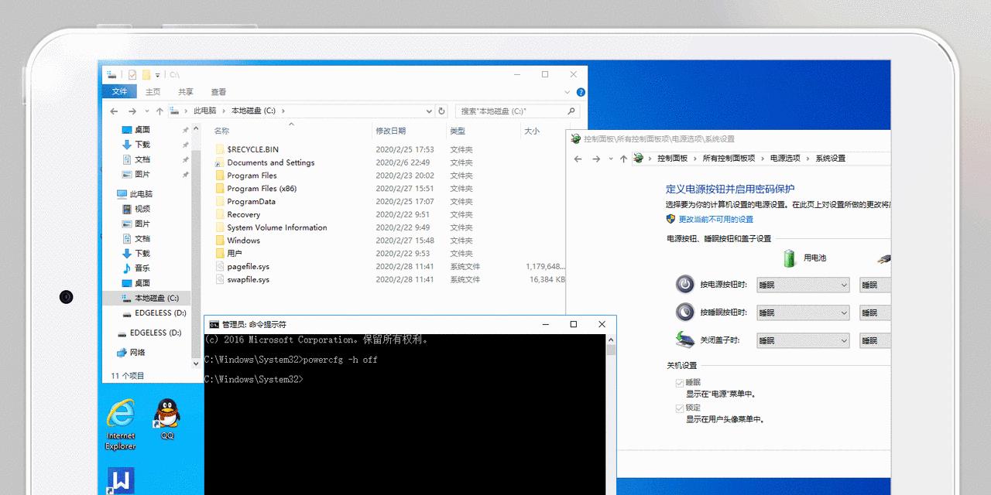
Task: Open the battery dropdown for 按电源按钮时
Action: point(803,285)
